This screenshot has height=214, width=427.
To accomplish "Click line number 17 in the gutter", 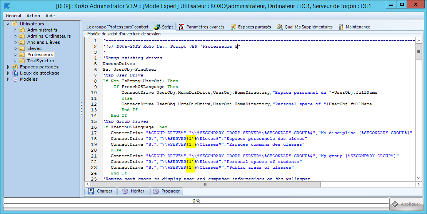I will click(x=94, y=133).
